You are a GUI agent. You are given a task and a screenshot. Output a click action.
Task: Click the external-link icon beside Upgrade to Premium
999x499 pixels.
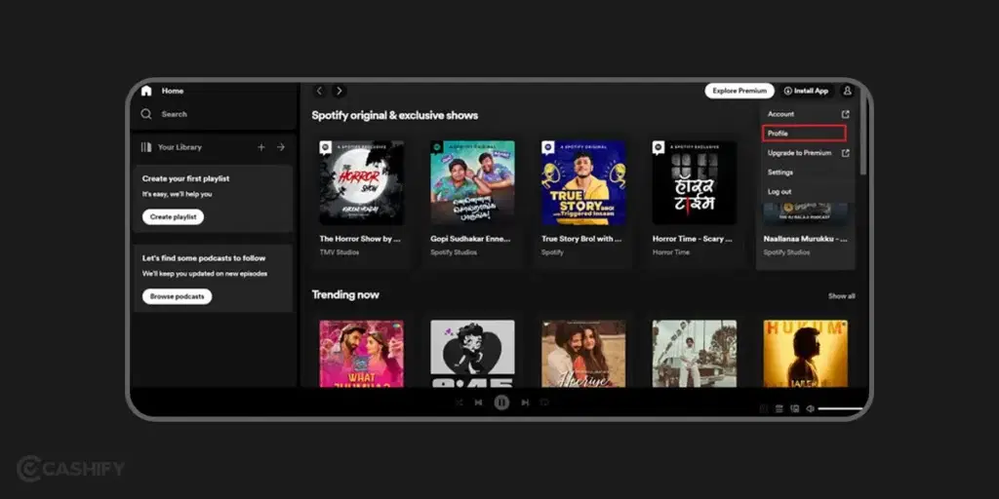tap(846, 153)
